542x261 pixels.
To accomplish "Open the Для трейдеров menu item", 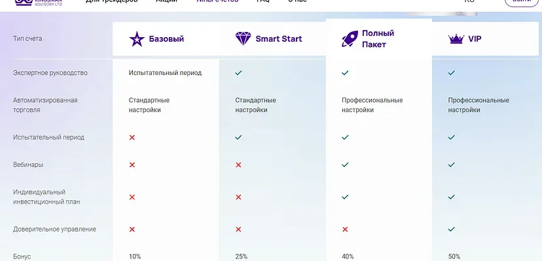I will [x=112, y=1].
